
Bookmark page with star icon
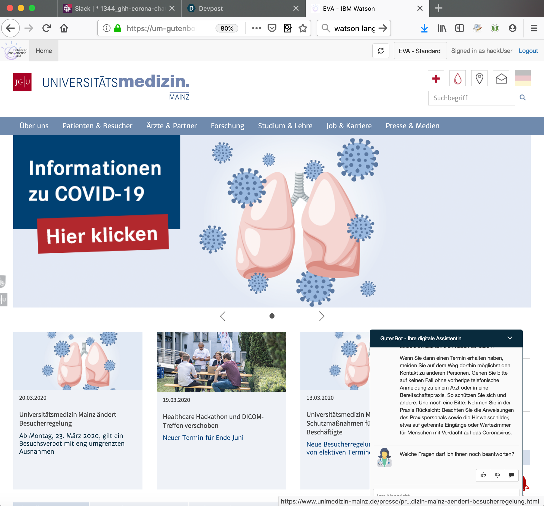point(303,28)
